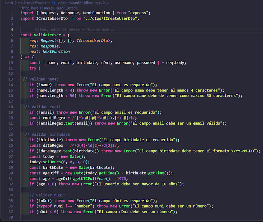The image size is (263, 222).
Task: Click today.setHours call on line 28
Action: point(60,162)
